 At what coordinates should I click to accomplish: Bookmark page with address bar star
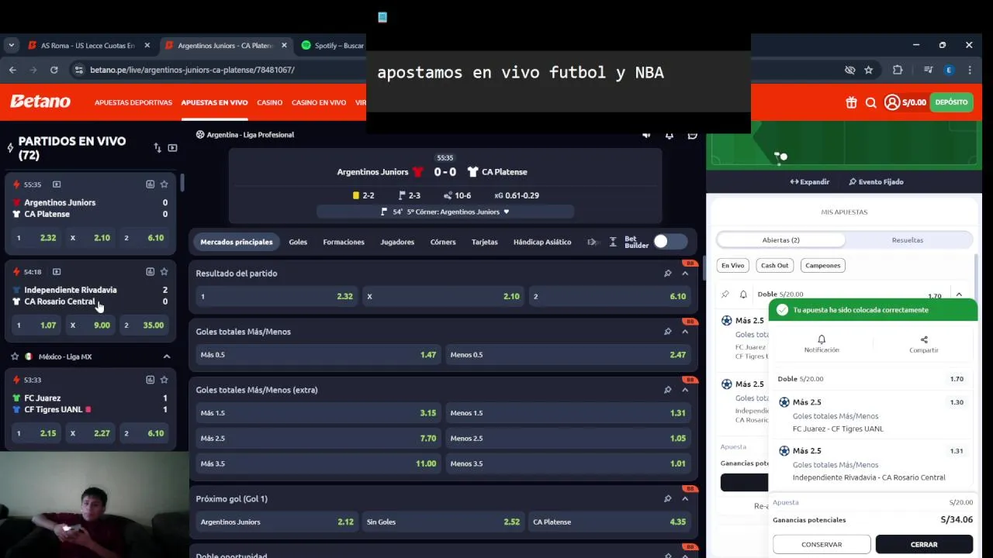pyautogui.click(x=868, y=70)
